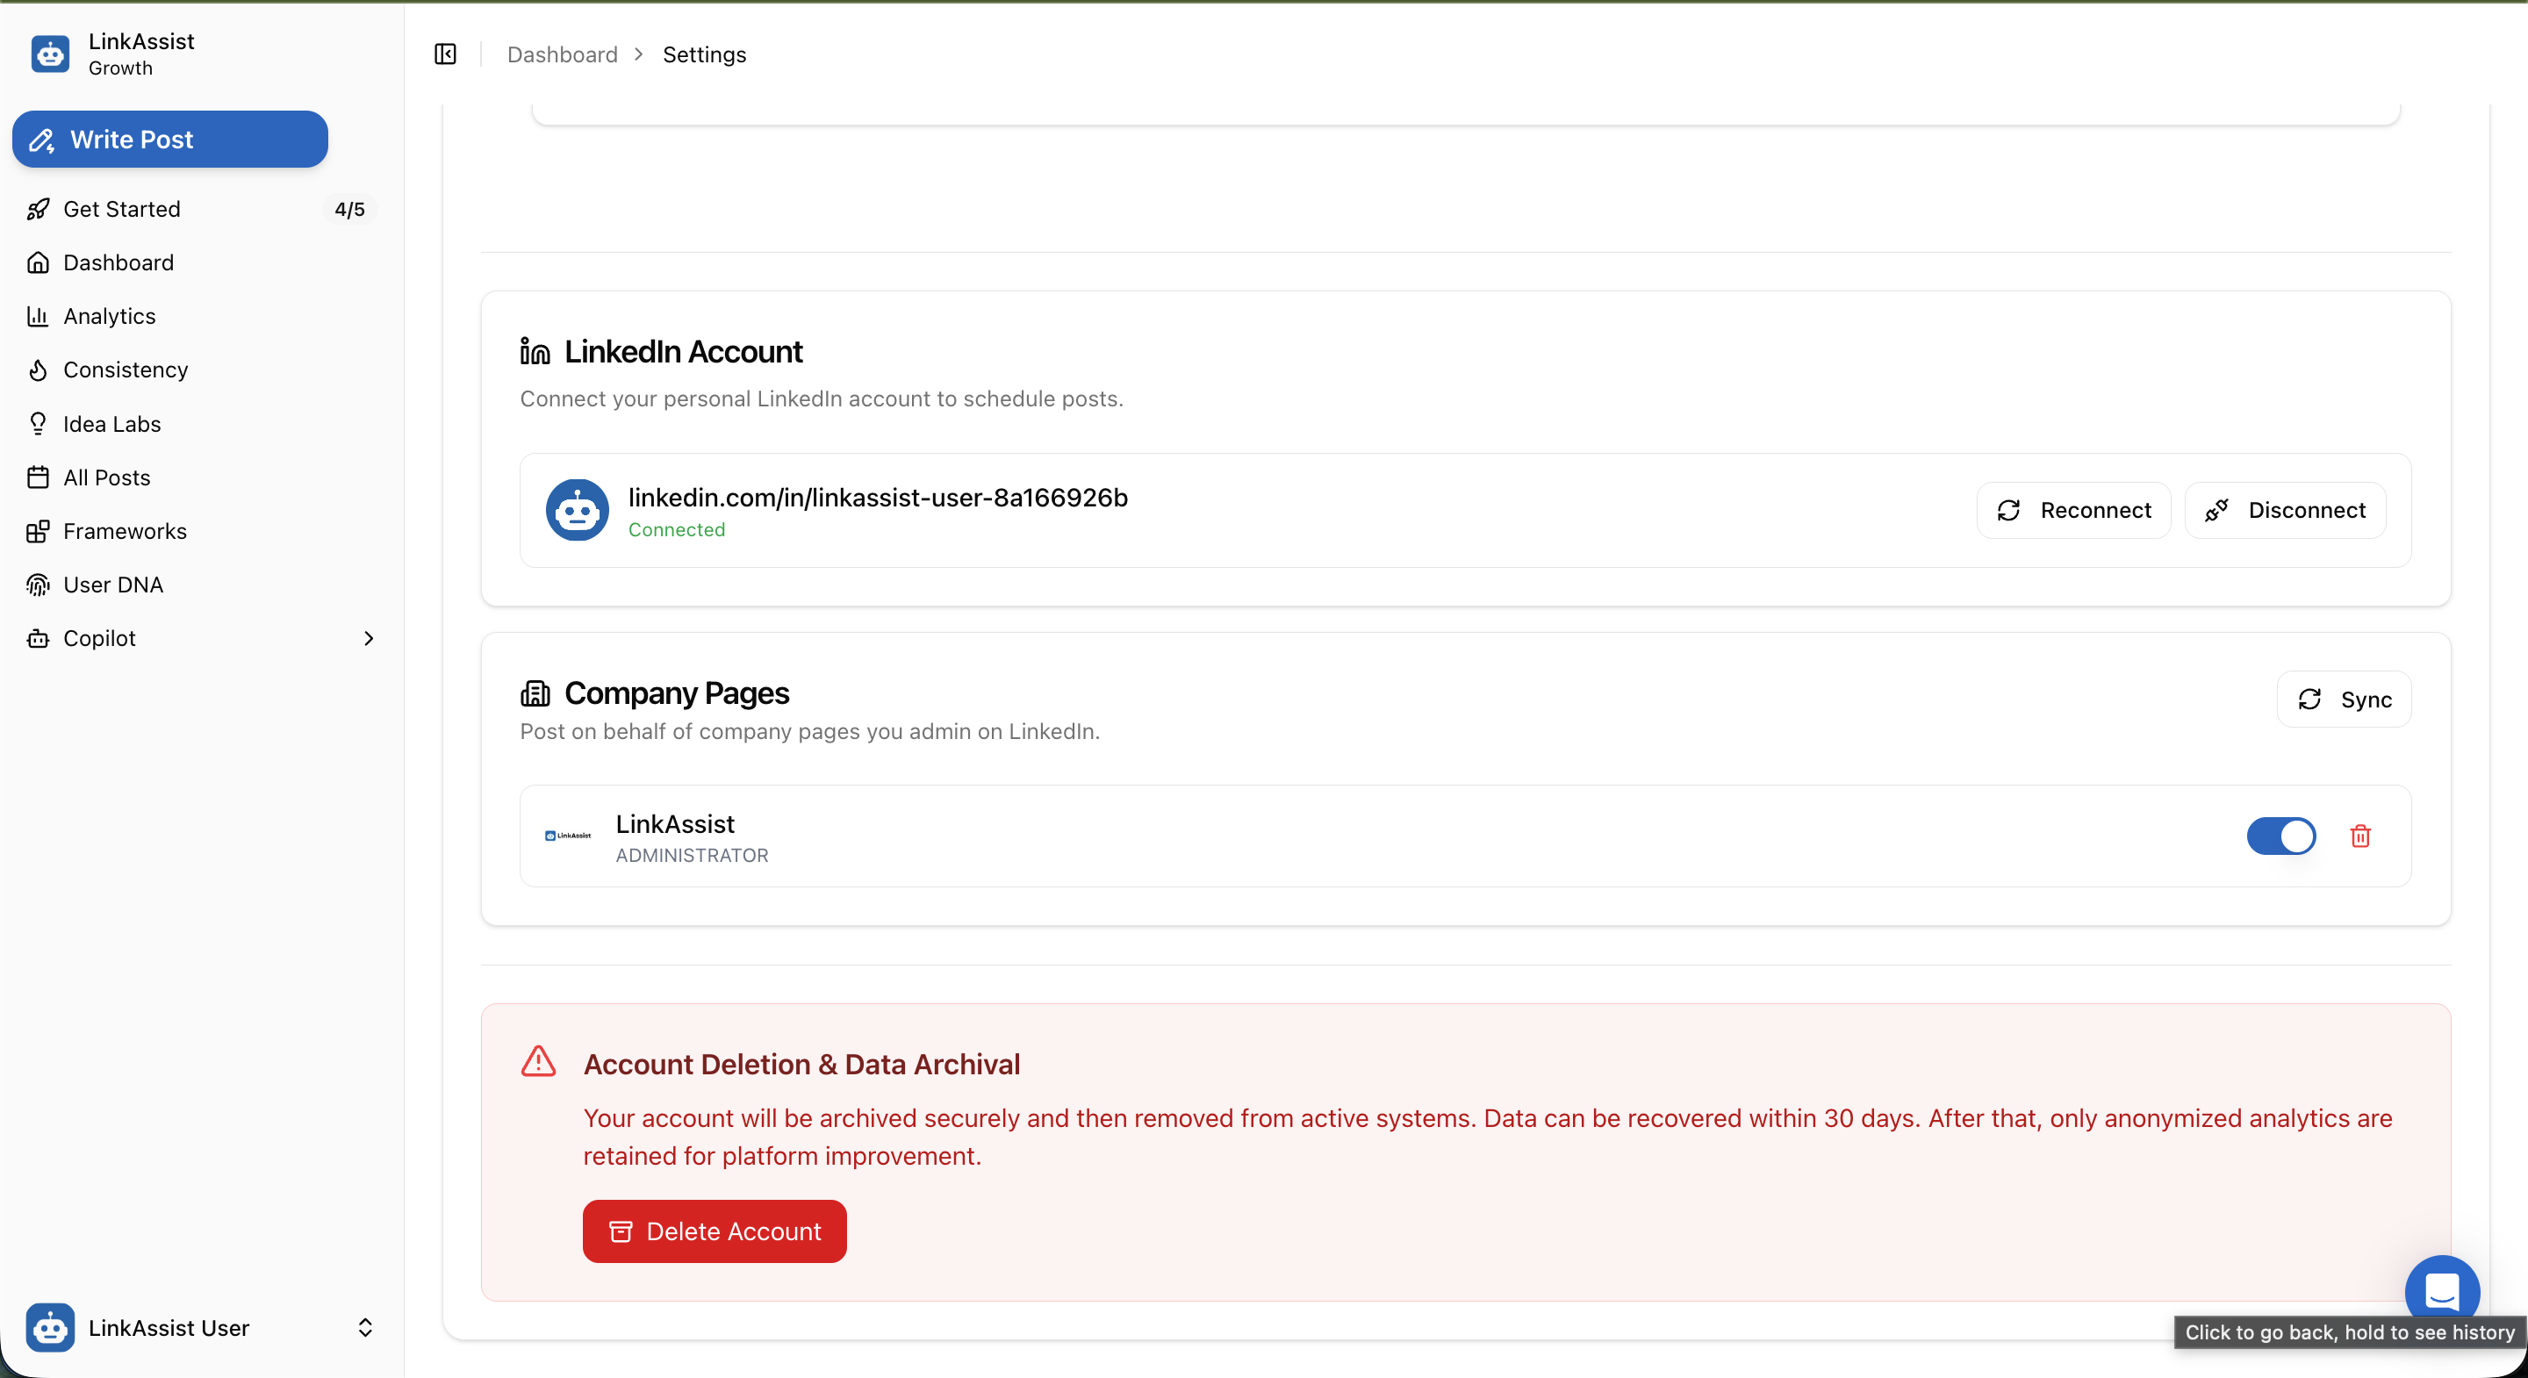The width and height of the screenshot is (2528, 1378).
Task: Click the warning triangle icon in deletion panel
Action: tap(539, 1062)
